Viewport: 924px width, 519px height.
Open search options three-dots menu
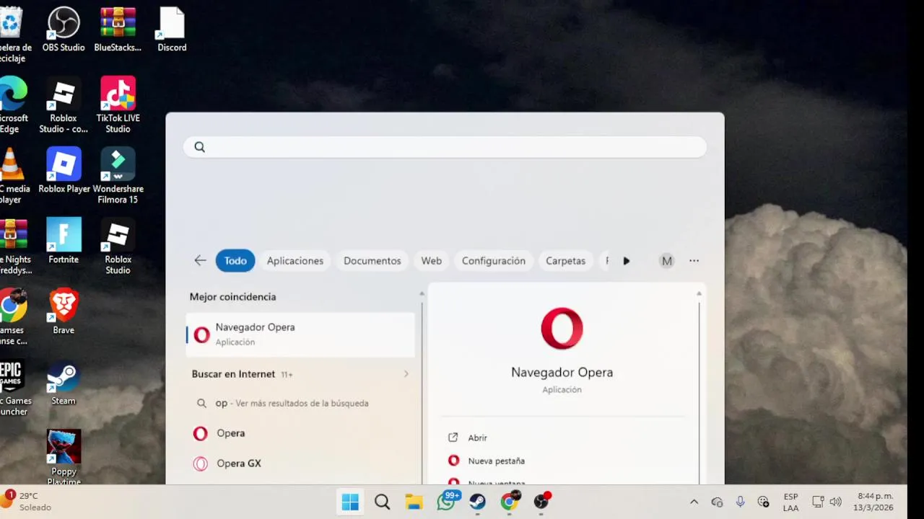(694, 261)
